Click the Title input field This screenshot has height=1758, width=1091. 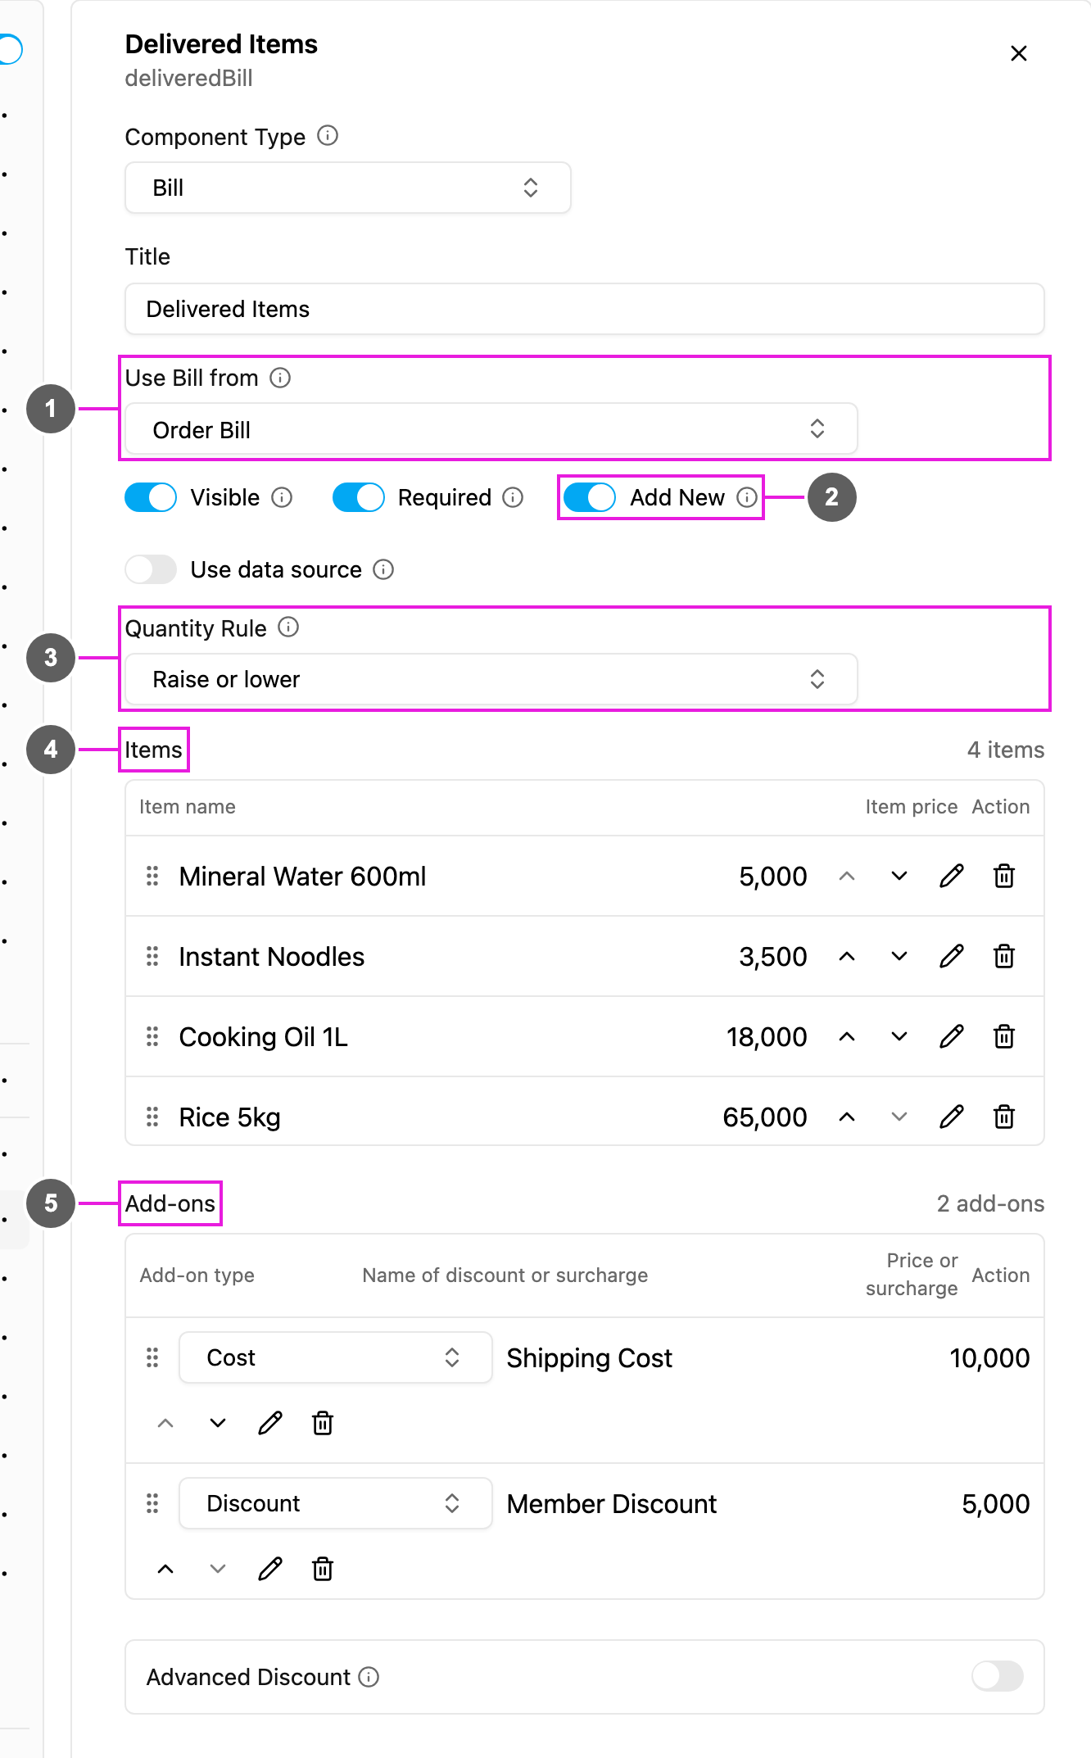(584, 309)
